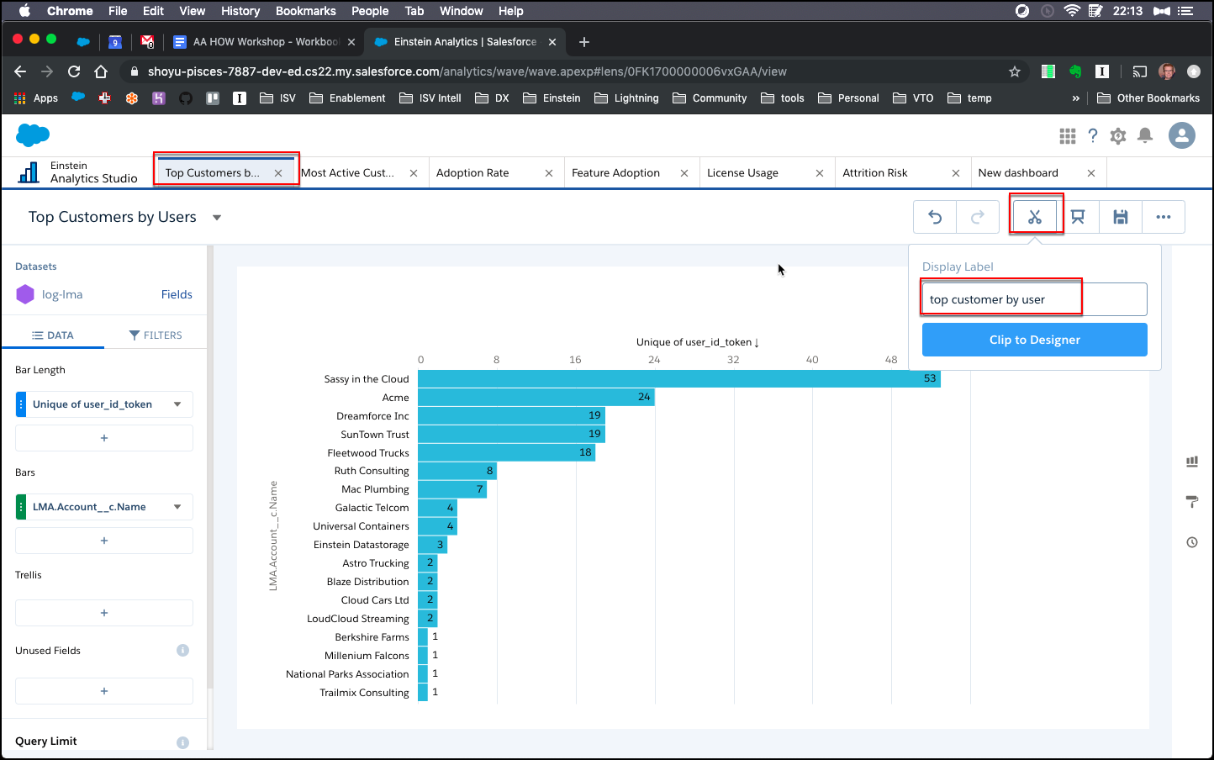Screen dimensions: 1214x760
Task: Open the user profile avatar
Action: point(1182,135)
